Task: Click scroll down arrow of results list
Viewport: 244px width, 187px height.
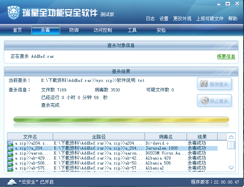Action: (231, 167)
